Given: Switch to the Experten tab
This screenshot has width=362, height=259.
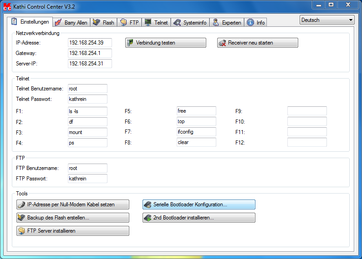Looking at the screenshot, I should tap(227, 23).
